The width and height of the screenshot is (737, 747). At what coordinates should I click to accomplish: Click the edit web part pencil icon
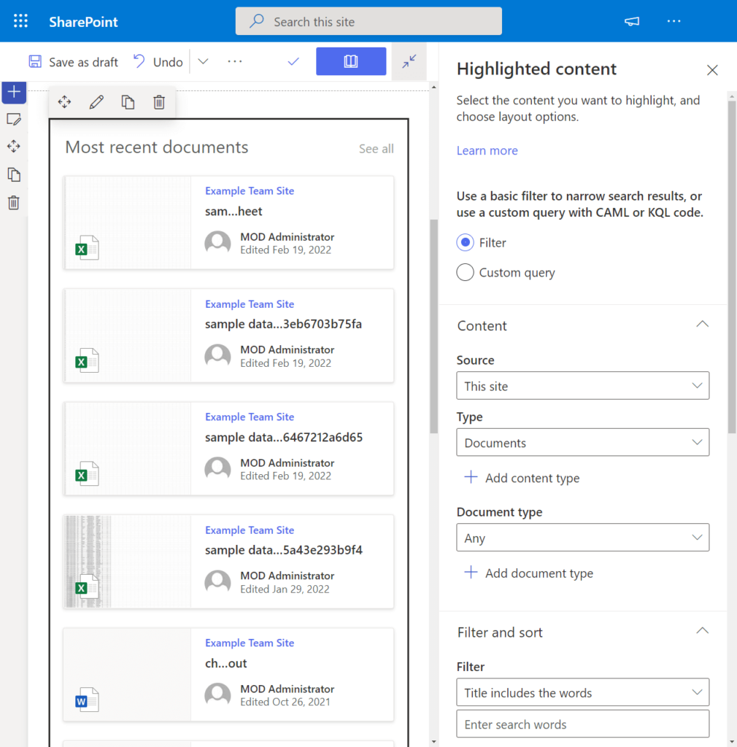pyautogui.click(x=96, y=102)
